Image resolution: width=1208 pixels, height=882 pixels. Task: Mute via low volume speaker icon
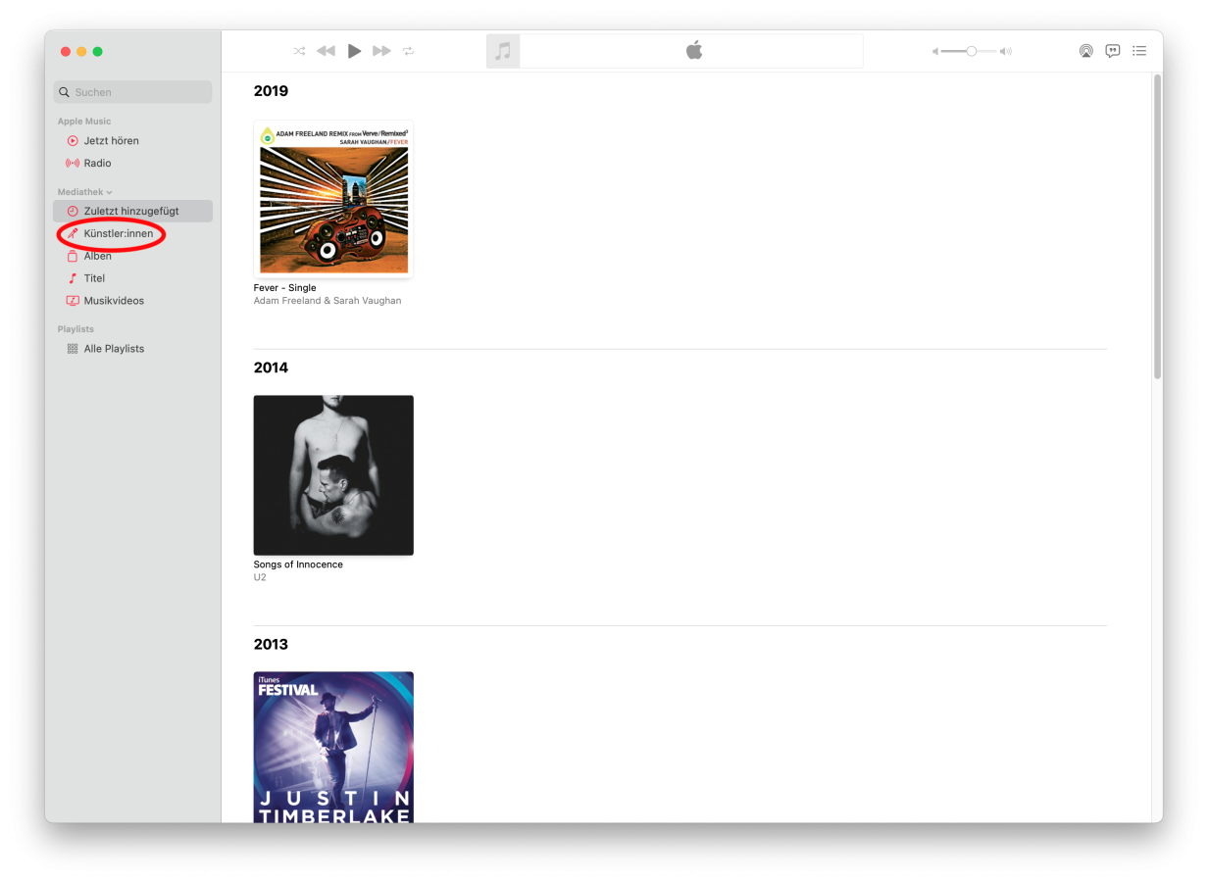pos(935,51)
